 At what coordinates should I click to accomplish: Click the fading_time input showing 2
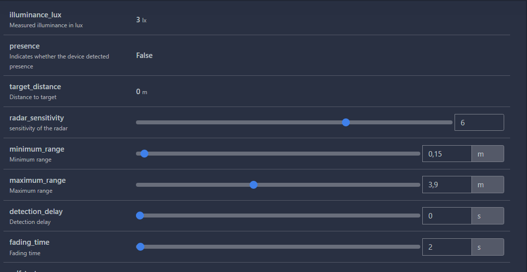447,247
